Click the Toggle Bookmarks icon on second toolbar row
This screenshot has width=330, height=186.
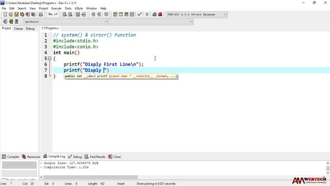point(11,22)
